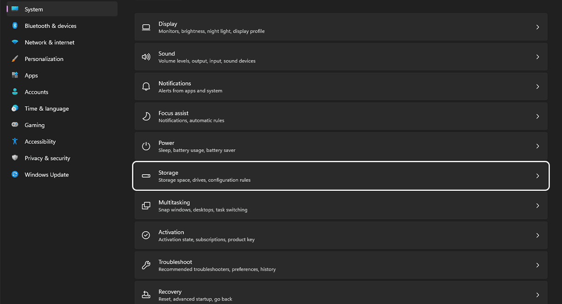The height and width of the screenshot is (304, 562).
Task: Click the Gaming controller icon
Action: (x=15, y=125)
